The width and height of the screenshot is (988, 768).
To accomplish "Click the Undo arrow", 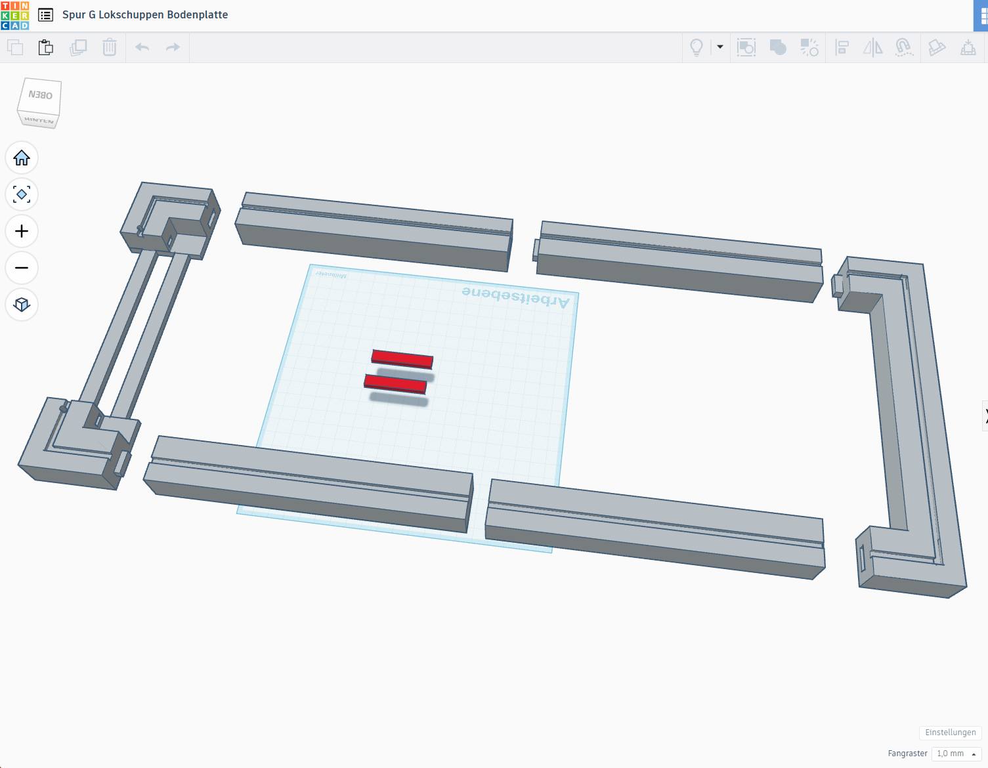I will click(142, 47).
